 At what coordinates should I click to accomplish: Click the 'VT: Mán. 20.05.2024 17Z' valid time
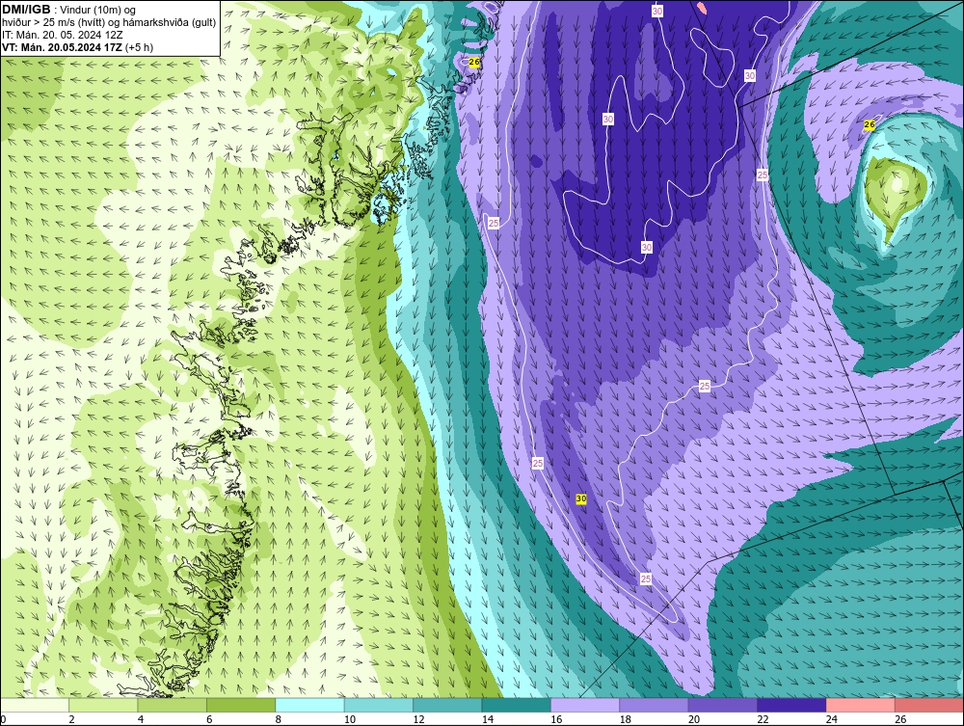click(62, 47)
